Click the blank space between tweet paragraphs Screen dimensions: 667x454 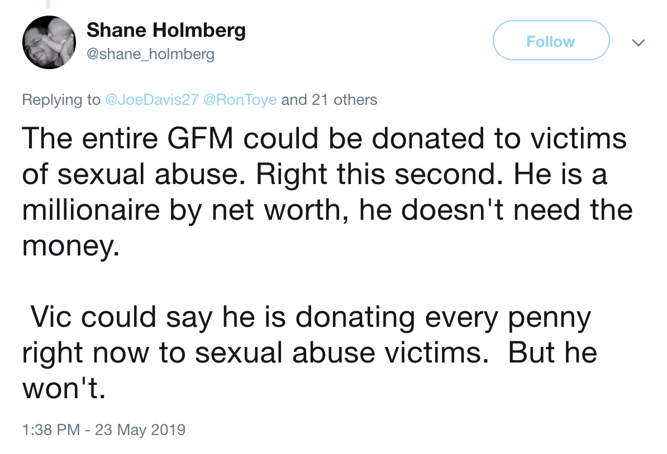click(x=327, y=281)
